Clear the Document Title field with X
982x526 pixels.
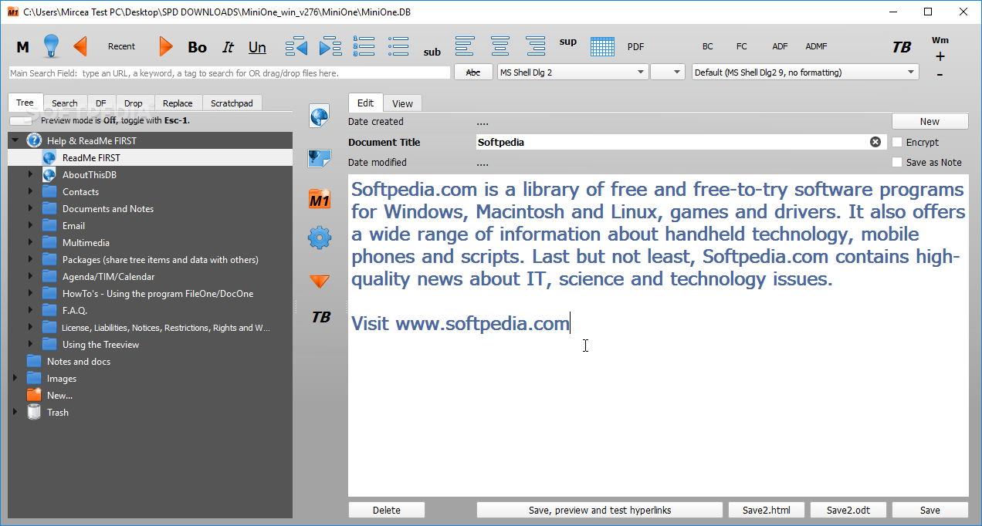(875, 142)
